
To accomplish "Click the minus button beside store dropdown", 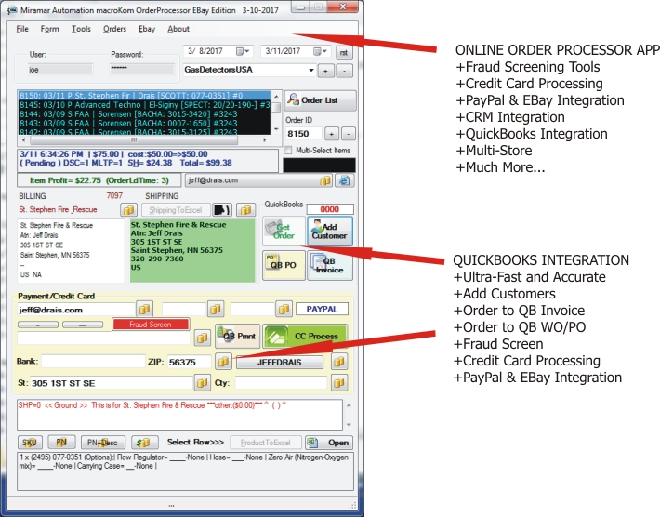I will click(x=345, y=72).
